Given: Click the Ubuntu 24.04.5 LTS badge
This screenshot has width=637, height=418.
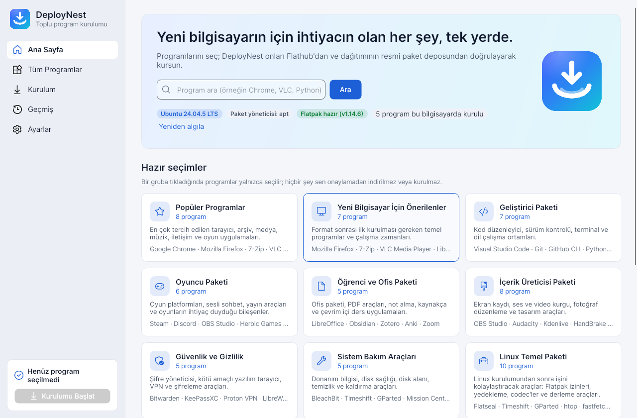Looking at the screenshot, I should [190, 114].
